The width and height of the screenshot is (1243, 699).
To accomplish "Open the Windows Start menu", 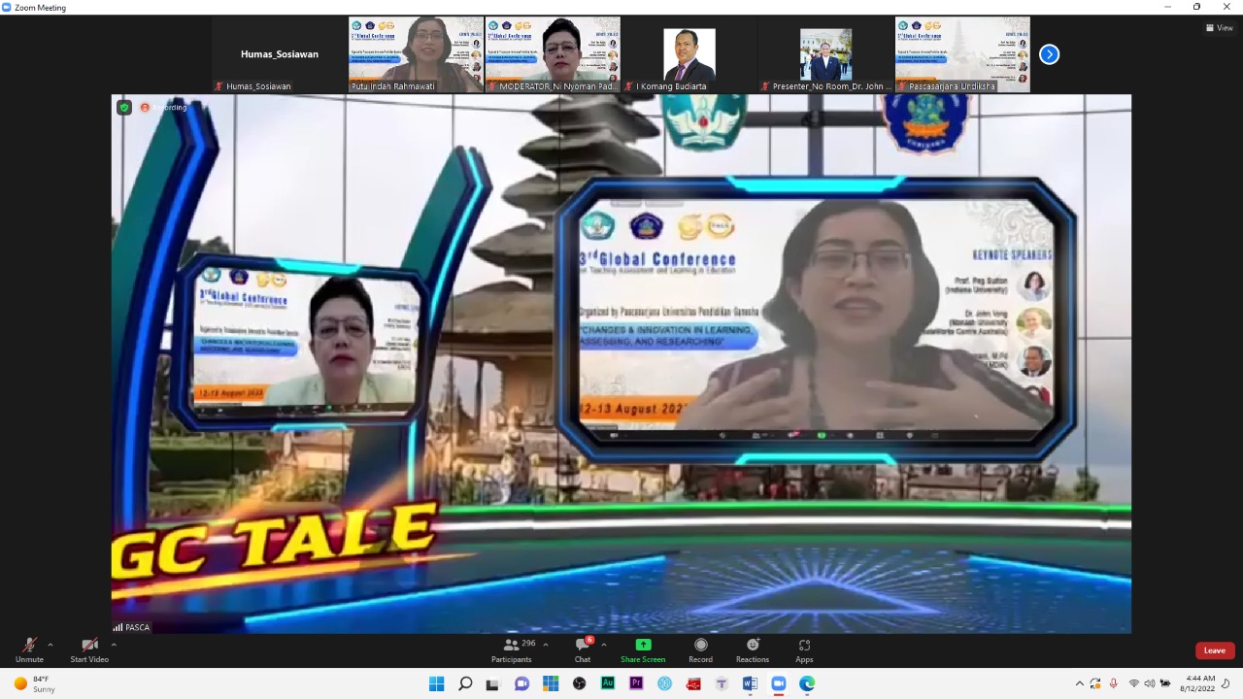I will (x=436, y=683).
